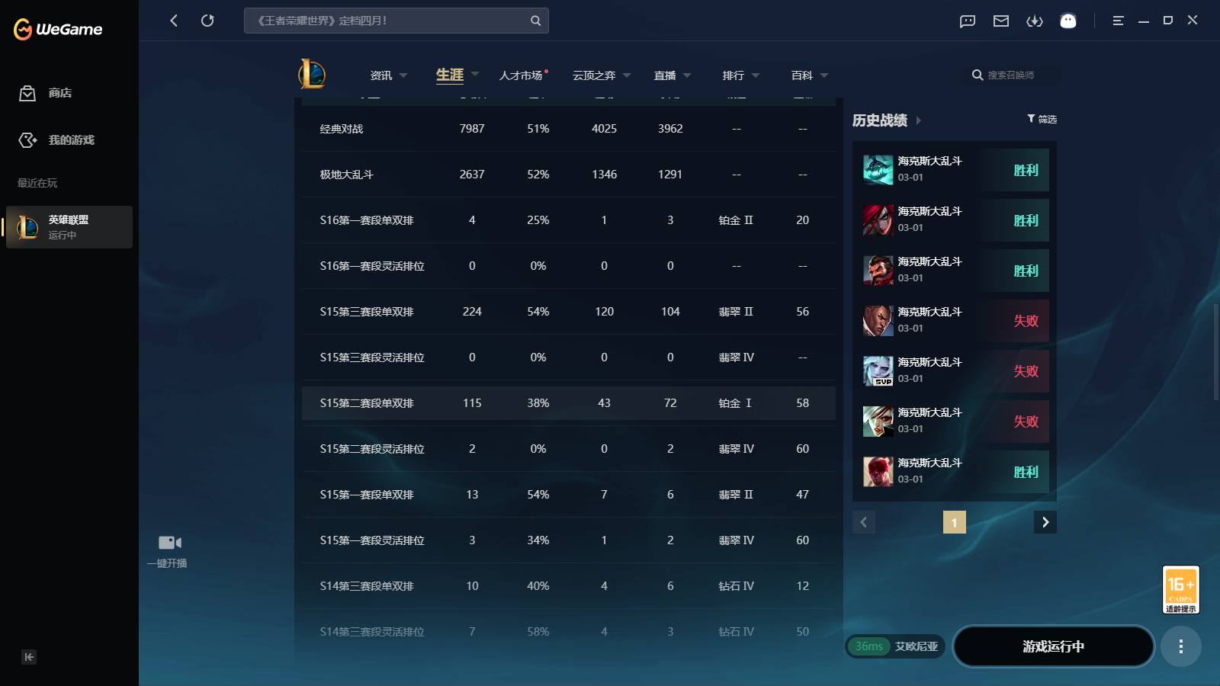Open 我的游戏 my games
Screen dimensions: 1220x686
(x=56, y=140)
